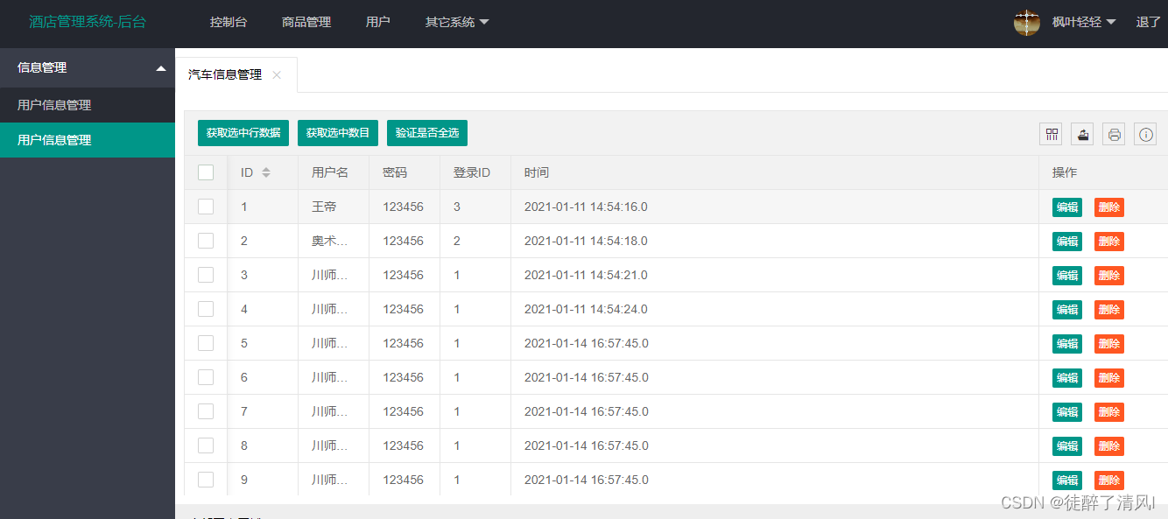Check the box for row ID 1
This screenshot has width=1168, height=519.
206,207
